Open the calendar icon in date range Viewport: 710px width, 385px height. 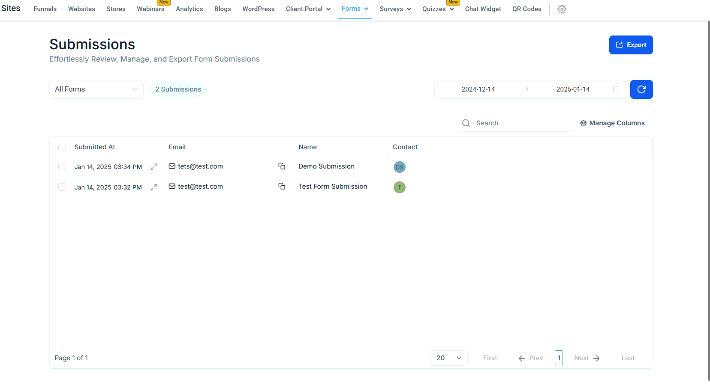coord(616,89)
